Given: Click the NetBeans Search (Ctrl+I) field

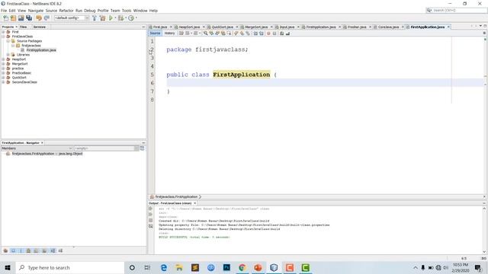Looking at the screenshot, I should pyautogui.click(x=457, y=10).
